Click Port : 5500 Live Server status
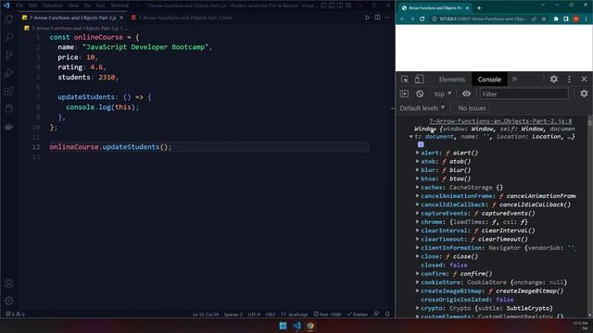The width and height of the screenshot is (593, 333). pos(327,314)
